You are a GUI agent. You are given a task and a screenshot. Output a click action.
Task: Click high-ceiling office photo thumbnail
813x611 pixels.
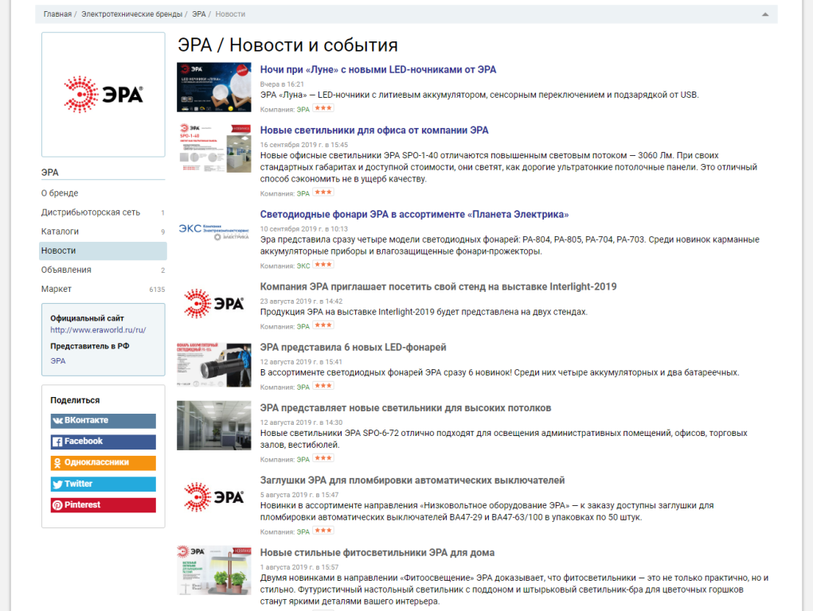pyautogui.click(x=213, y=426)
